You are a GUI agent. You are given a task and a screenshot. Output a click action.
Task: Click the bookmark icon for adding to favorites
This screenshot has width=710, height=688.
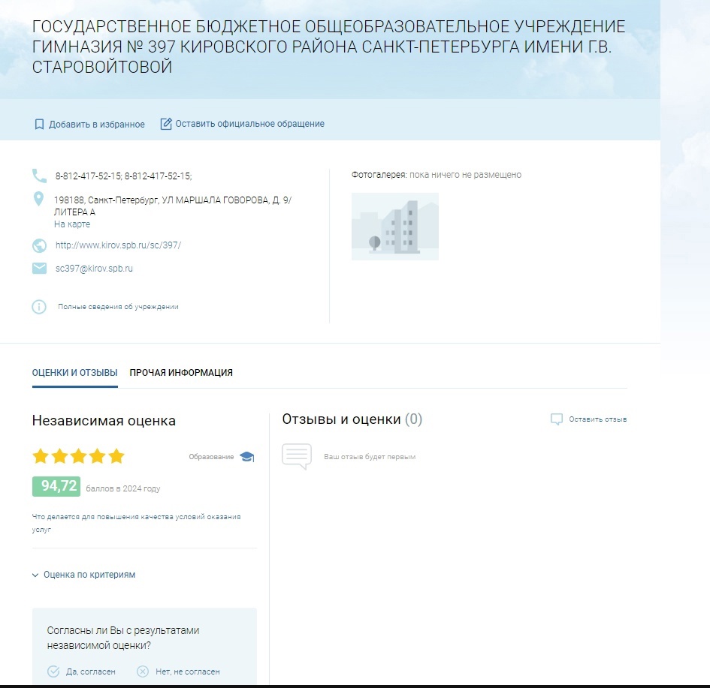click(39, 125)
